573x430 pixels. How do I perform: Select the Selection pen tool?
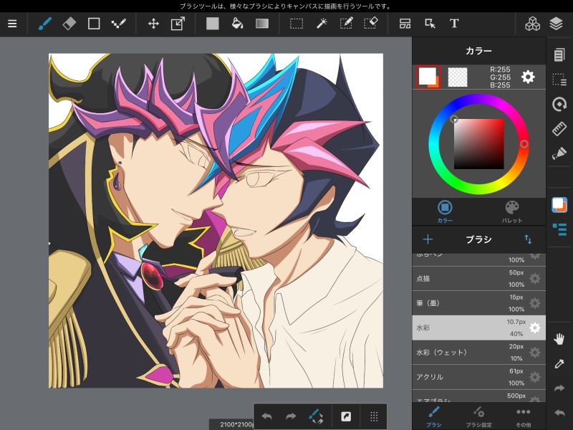click(x=346, y=24)
